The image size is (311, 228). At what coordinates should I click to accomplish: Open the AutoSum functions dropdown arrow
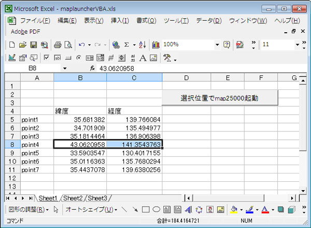(x=134, y=45)
